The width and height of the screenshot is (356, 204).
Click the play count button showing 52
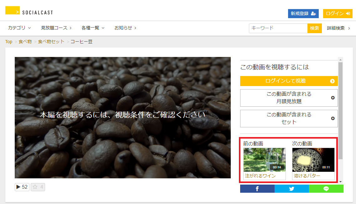click(x=22, y=187)
